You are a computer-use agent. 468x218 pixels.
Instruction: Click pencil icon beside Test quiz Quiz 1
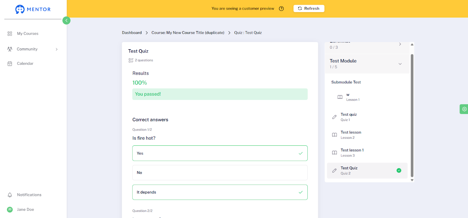(334, 117)
